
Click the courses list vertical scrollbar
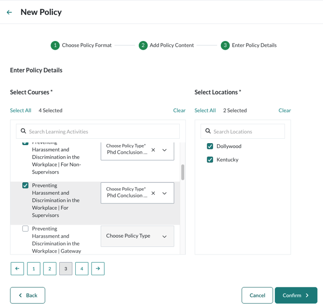coord(183,172)
